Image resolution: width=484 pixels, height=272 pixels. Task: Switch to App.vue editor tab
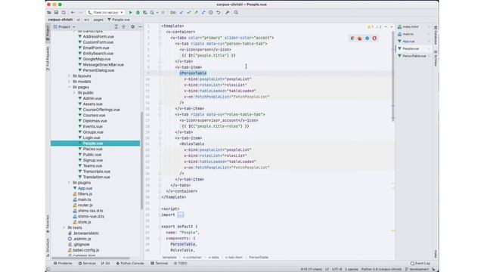(x=413, y=42)
